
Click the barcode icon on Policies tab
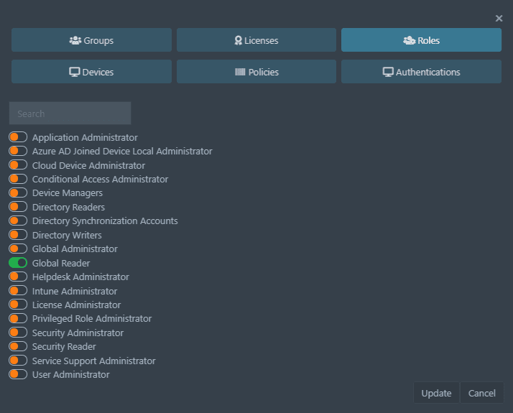pos(240,72)
